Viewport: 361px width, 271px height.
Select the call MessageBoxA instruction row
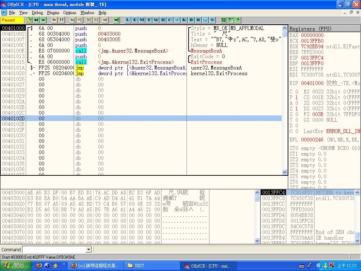pyautogui.click(x=141, y=51)
